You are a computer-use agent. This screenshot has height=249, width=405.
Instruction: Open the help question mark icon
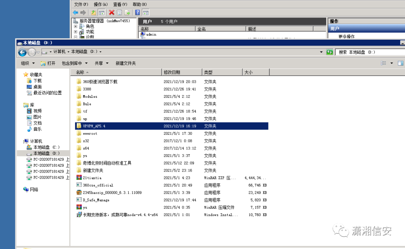tap(138, 12)
